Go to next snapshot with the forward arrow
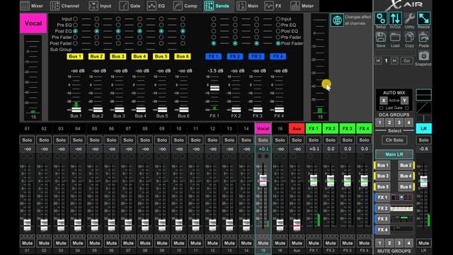453x255 pixels. point(394,61)
